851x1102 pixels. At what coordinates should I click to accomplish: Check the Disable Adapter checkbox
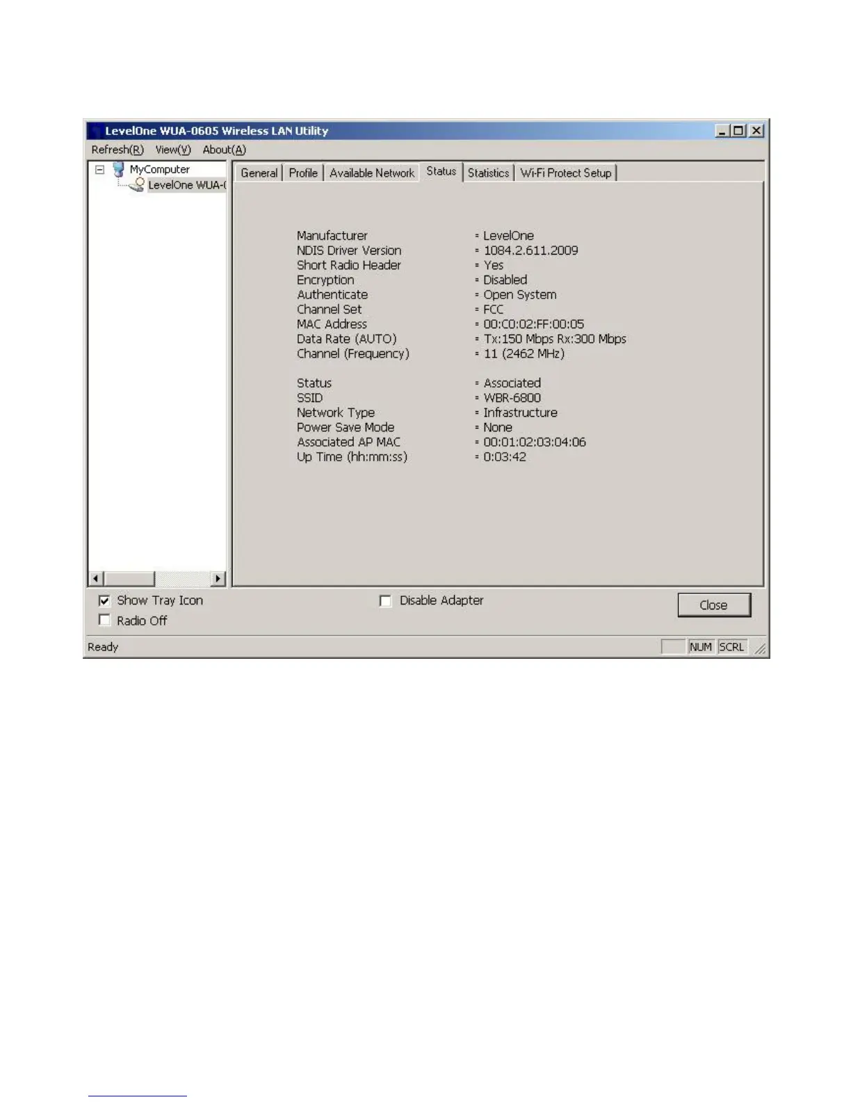(x=385, y=600)
